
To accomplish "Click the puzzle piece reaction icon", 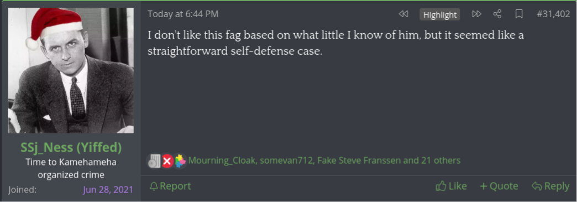I will pos(180,161).
